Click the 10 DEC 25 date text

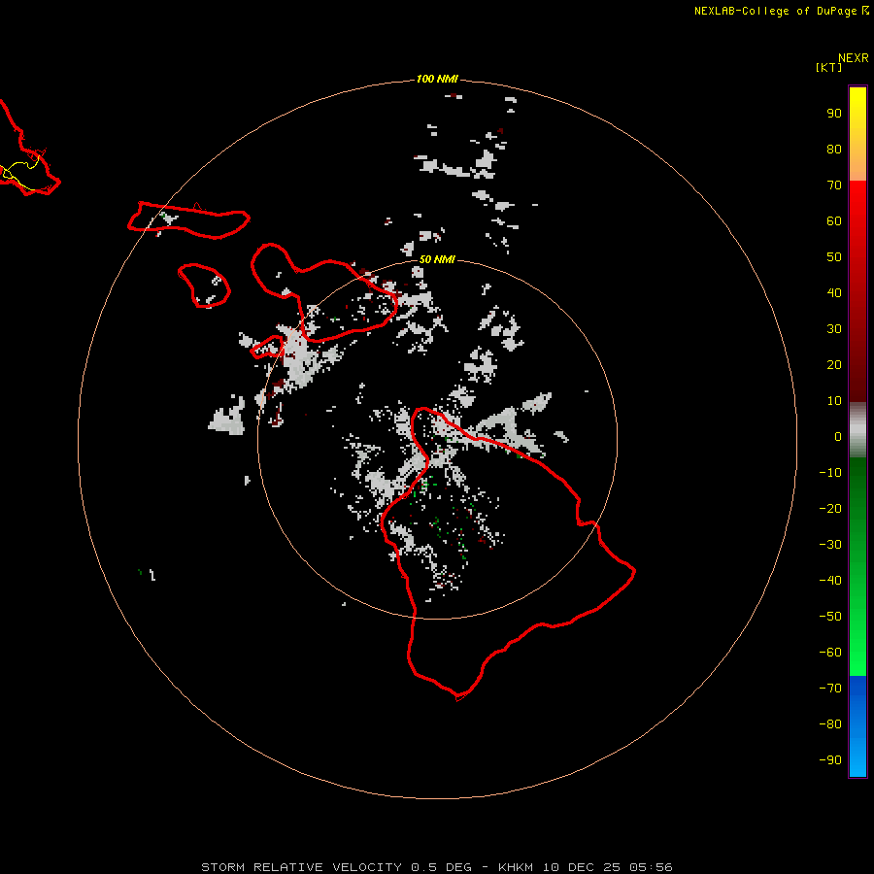point(582,867)
